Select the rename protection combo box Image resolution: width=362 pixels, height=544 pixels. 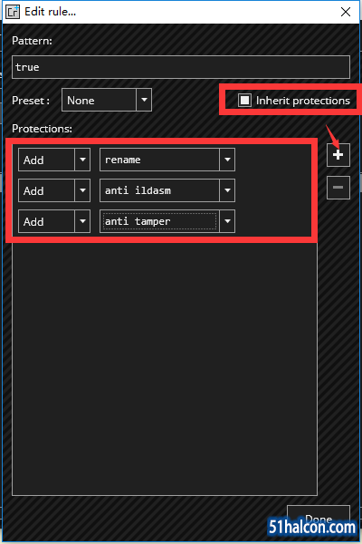[167, 160]
